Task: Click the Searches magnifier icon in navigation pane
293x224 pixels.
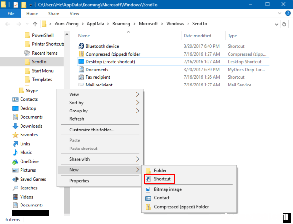Action: tap(15, 188)
